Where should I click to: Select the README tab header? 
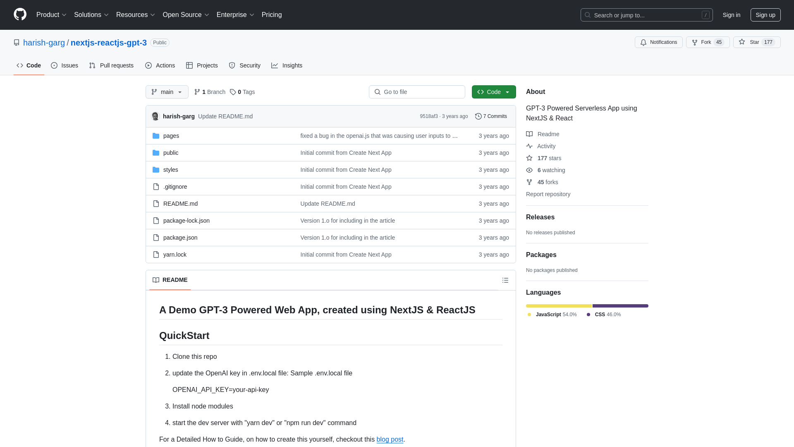point(170,280)
